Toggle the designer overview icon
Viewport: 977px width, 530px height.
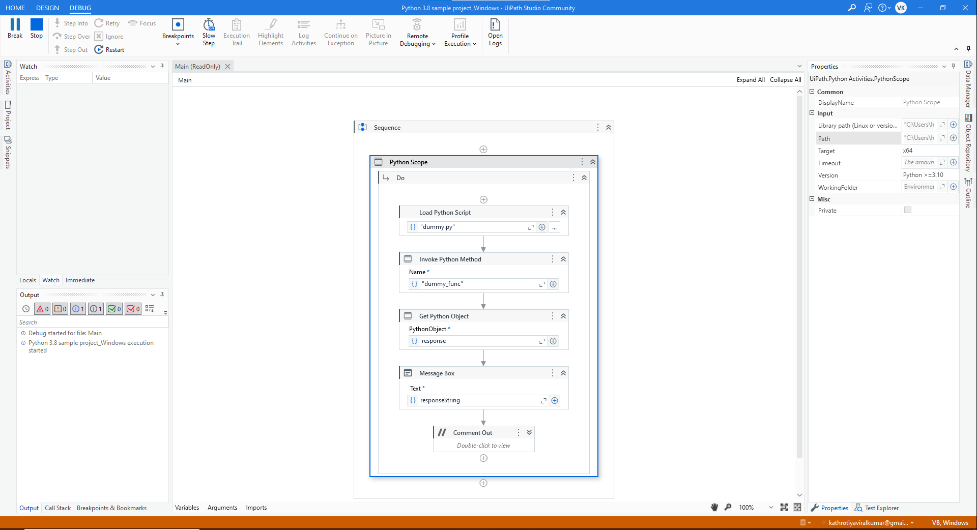coord(797,507)
